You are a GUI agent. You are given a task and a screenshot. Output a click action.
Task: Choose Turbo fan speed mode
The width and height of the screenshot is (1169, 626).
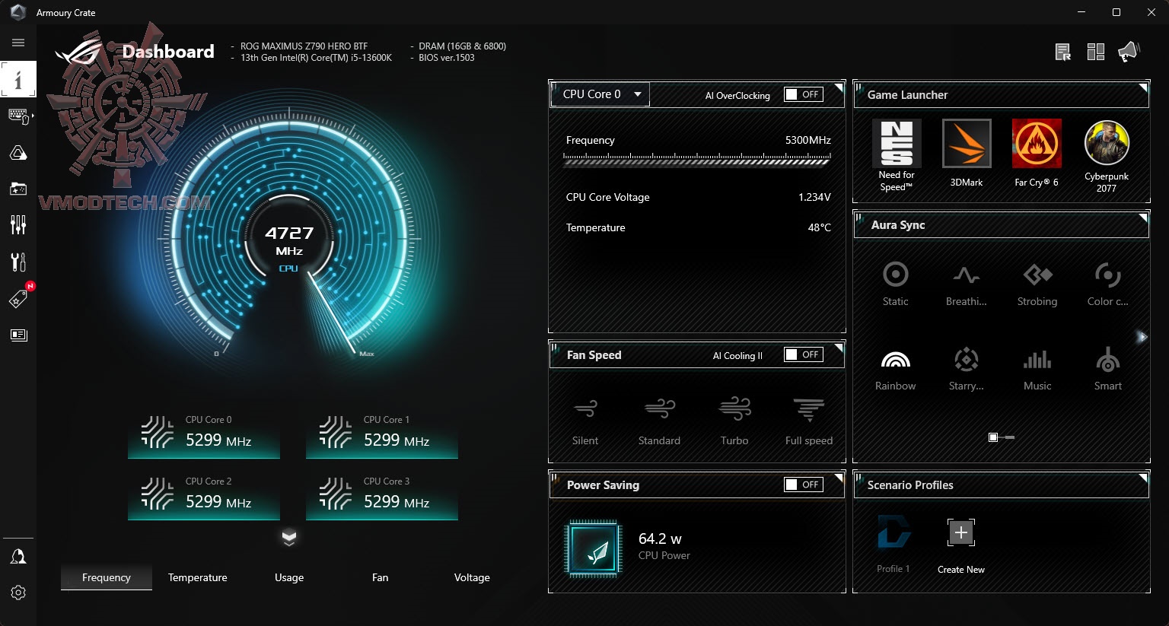[x=734, y=421]
